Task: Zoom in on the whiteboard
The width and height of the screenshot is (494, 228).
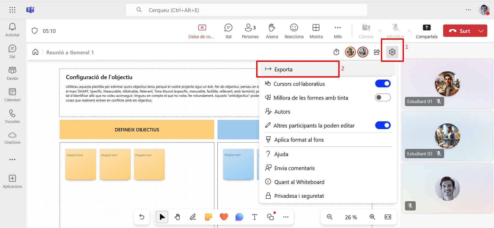Action: click(x=372, y=217)
